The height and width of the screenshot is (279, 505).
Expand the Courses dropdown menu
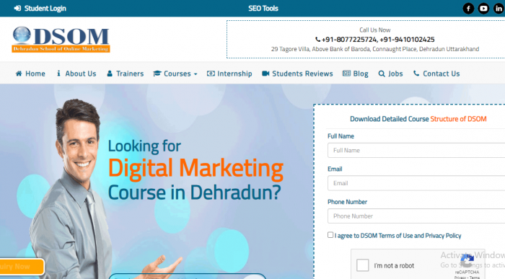(175, 74)
